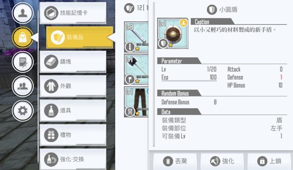The height and width of the screenshot is (170, 293).
Task: Open the 道具 items category
Action: click(x=73, y=111)
